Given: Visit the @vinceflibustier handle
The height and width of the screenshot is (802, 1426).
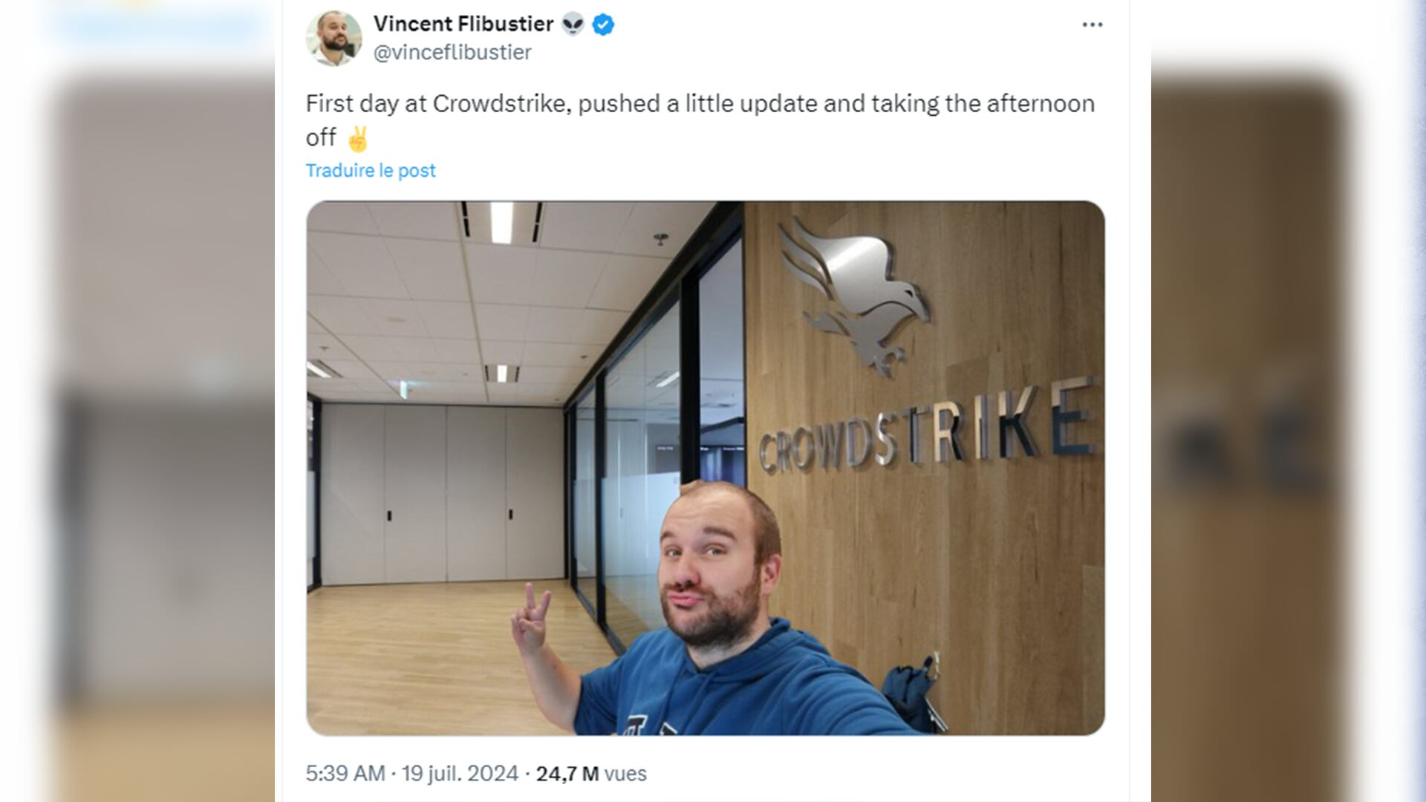Looking at the screenshot, I should (452, 53).
